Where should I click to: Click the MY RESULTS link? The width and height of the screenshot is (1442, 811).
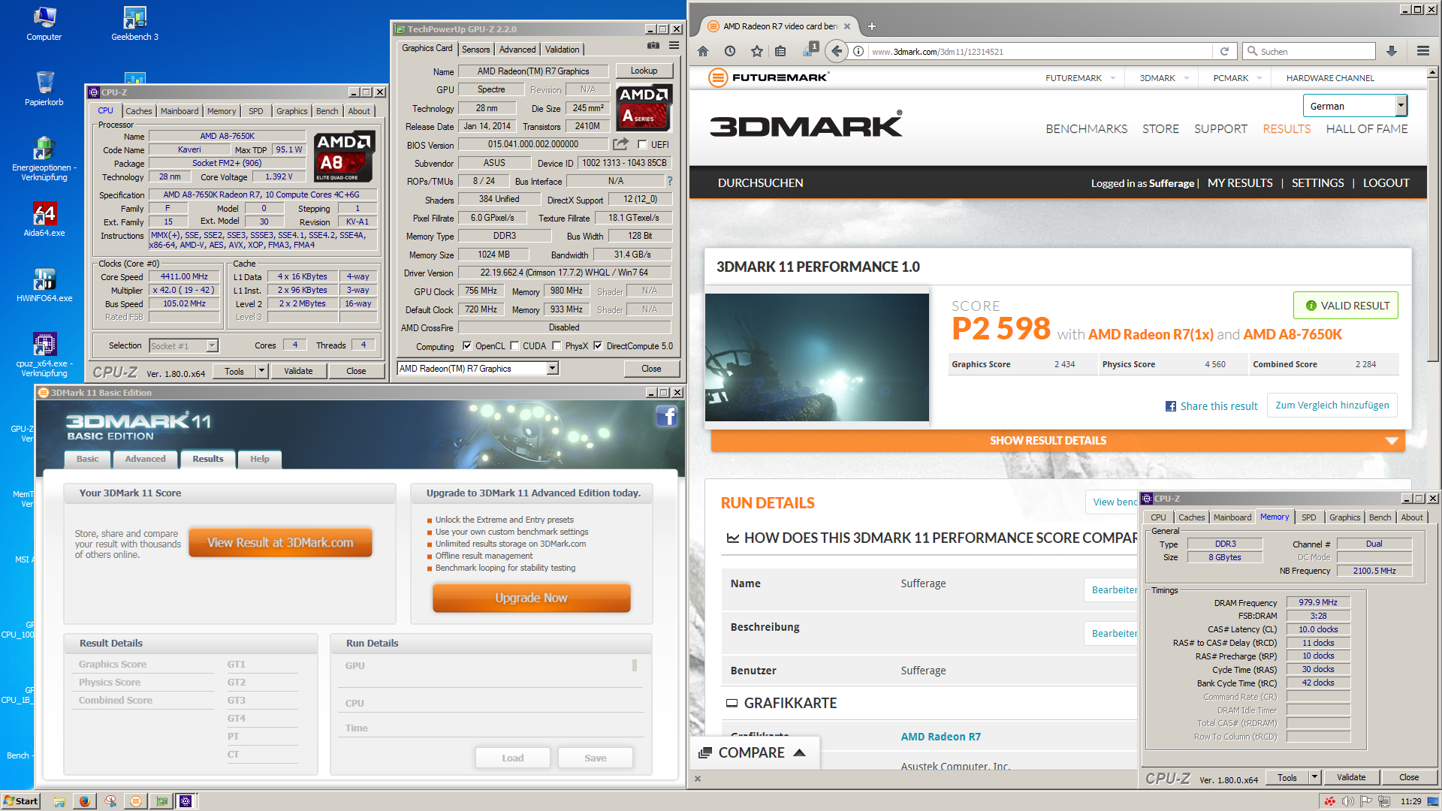pyautogui.click(x=1239, y=183)
